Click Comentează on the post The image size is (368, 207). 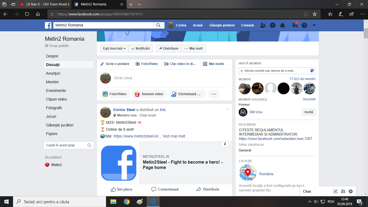(165, 189)
